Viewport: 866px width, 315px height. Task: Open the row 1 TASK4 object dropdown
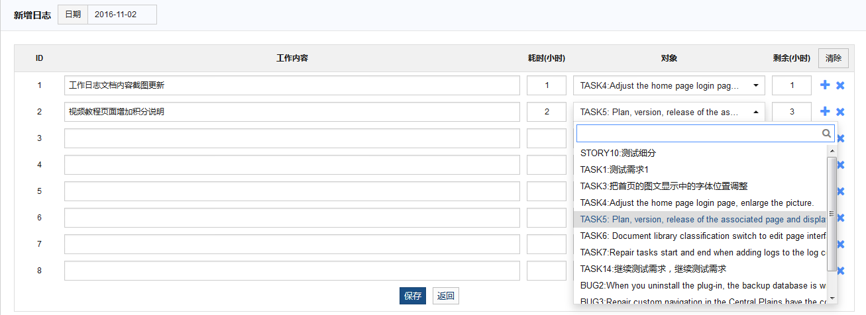tap(669, 85)
